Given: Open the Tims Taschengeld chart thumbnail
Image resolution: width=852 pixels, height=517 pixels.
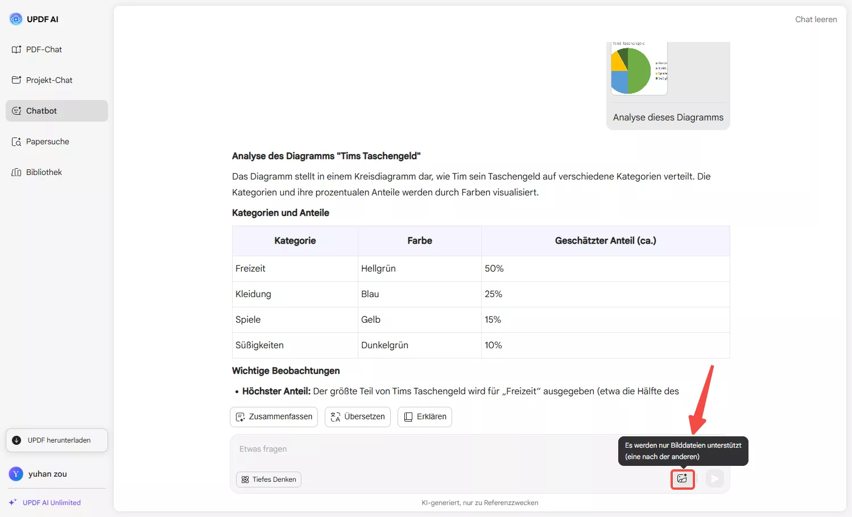Looking at the screenshot, I should pos(638,70).
